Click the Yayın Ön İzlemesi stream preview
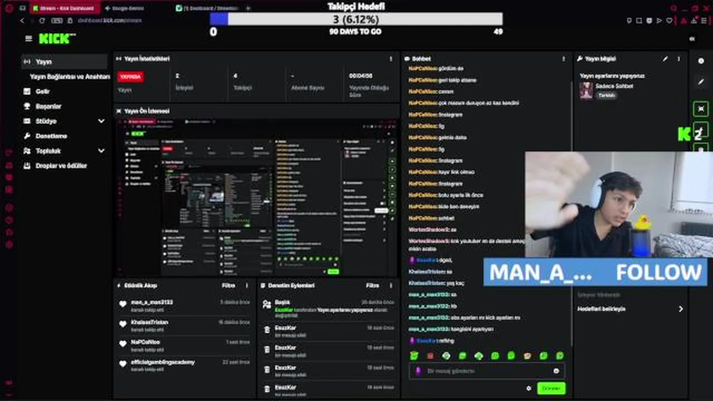Viewport: 713px width, 401px height. tap(257, 197)
